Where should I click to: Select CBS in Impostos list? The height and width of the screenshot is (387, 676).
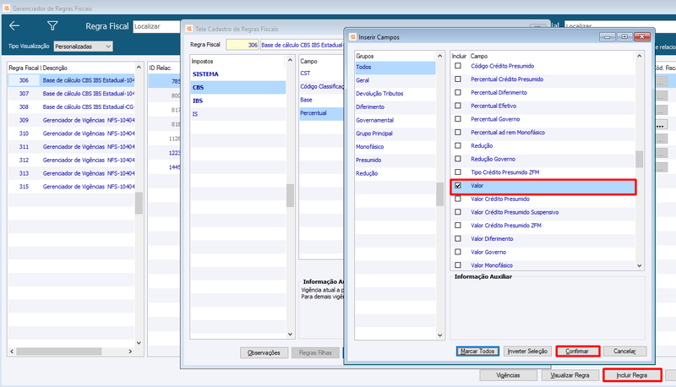[x=238, y=88]
